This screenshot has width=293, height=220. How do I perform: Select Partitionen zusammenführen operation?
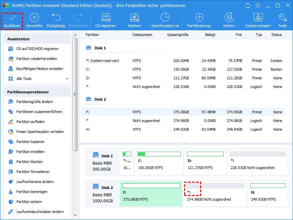tap(39, 112)
